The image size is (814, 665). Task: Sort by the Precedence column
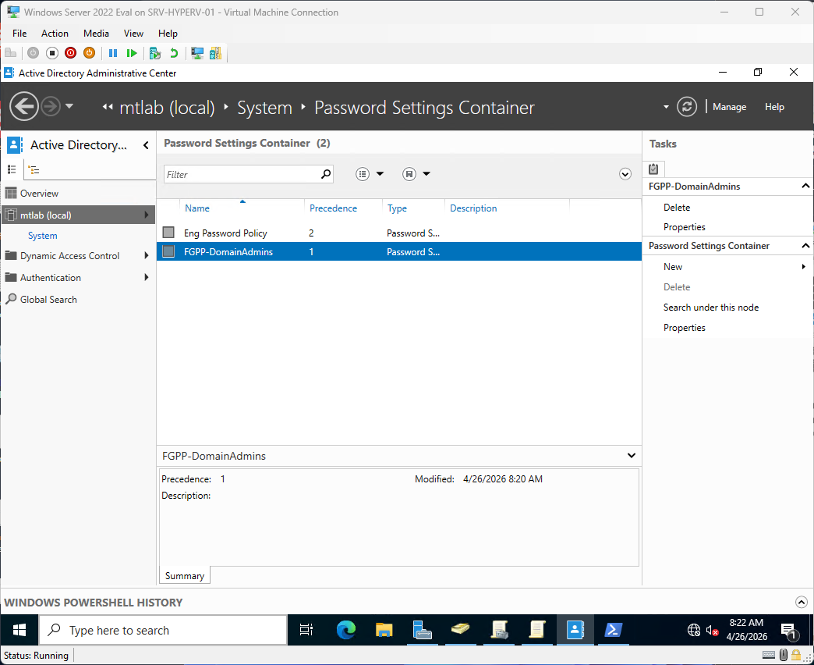pos(333,208)
